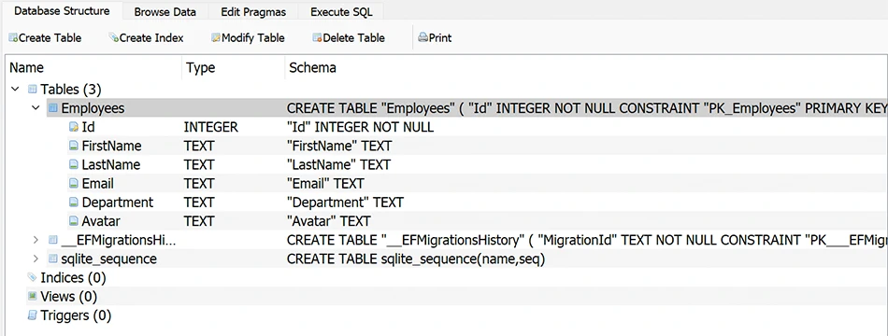Screen dimensions: 888x336
Task: Click the Indices (0) tag icon
Action: pos(33,277)
